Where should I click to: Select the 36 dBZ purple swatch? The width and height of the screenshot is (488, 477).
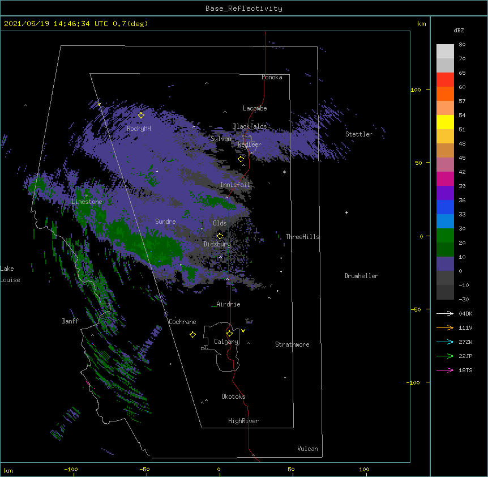(x=445, y=193)
